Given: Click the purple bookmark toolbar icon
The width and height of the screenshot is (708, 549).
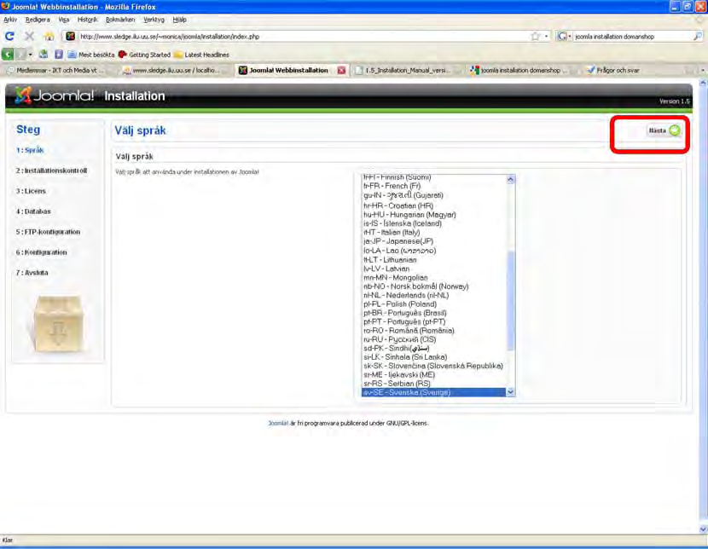Looking at the screenshot, I should (x=59, y=55).
